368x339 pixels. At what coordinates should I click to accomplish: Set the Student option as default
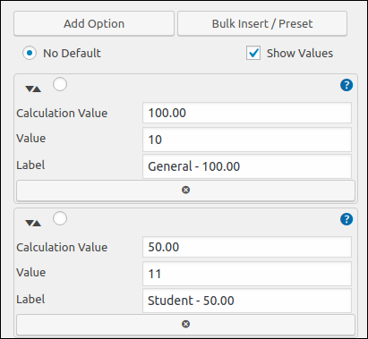point(60,218)
